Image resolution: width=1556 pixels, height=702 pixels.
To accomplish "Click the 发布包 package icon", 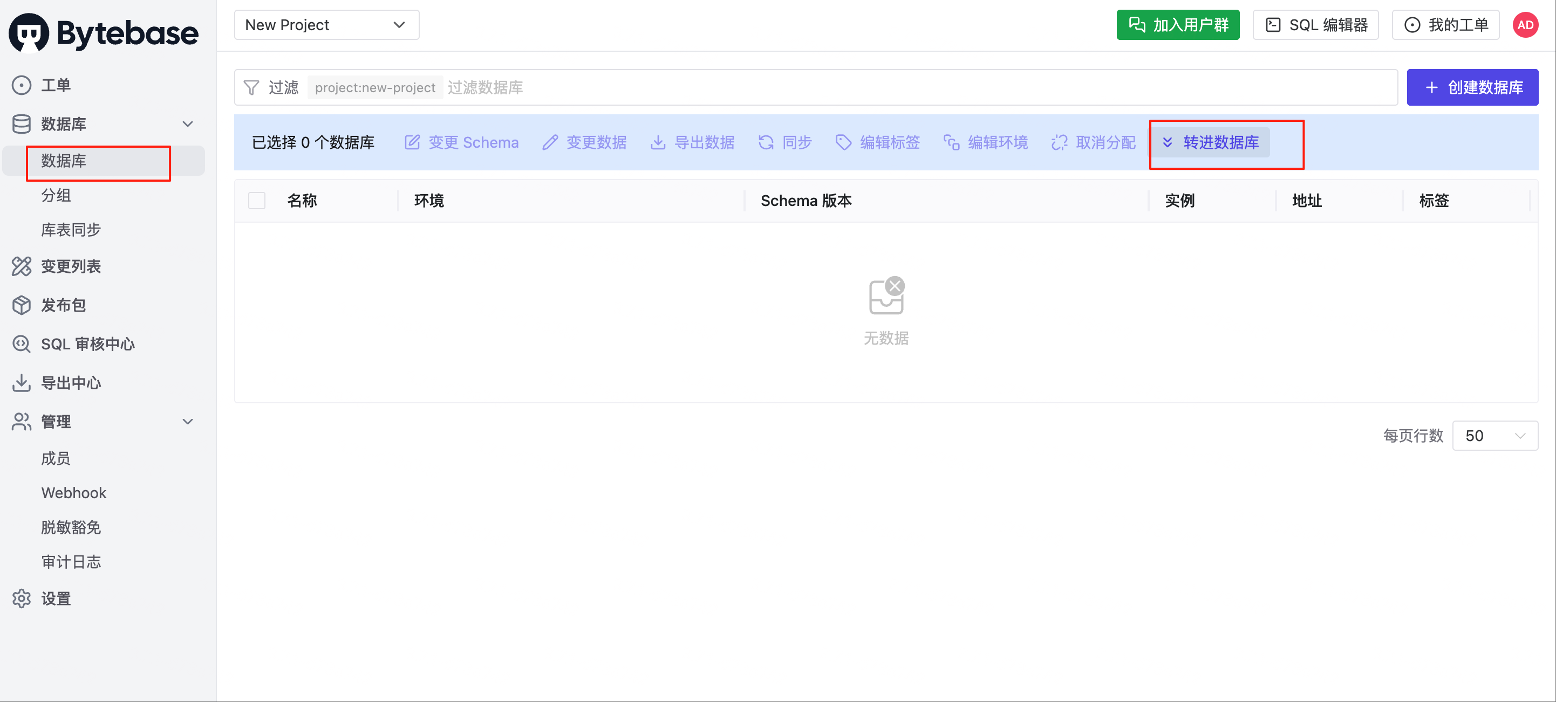I will 21,305.
